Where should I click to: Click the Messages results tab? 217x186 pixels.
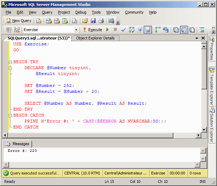pyautogui.click(x=17, y=144)
